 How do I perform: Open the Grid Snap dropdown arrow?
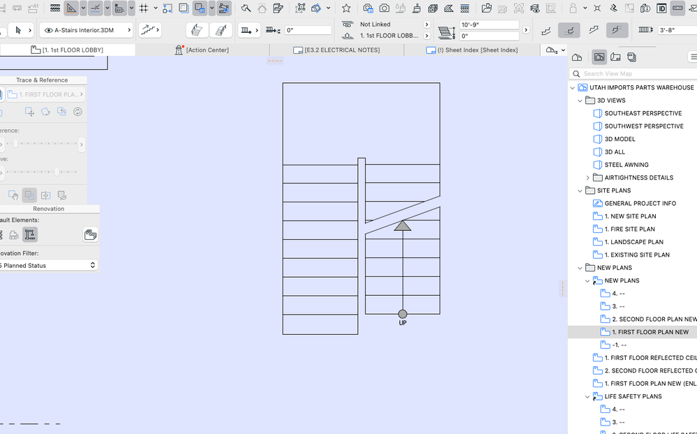tap(156, 8)
